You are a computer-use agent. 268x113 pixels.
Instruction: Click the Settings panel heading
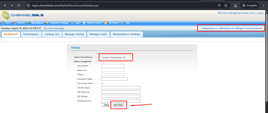coord(76,48)
